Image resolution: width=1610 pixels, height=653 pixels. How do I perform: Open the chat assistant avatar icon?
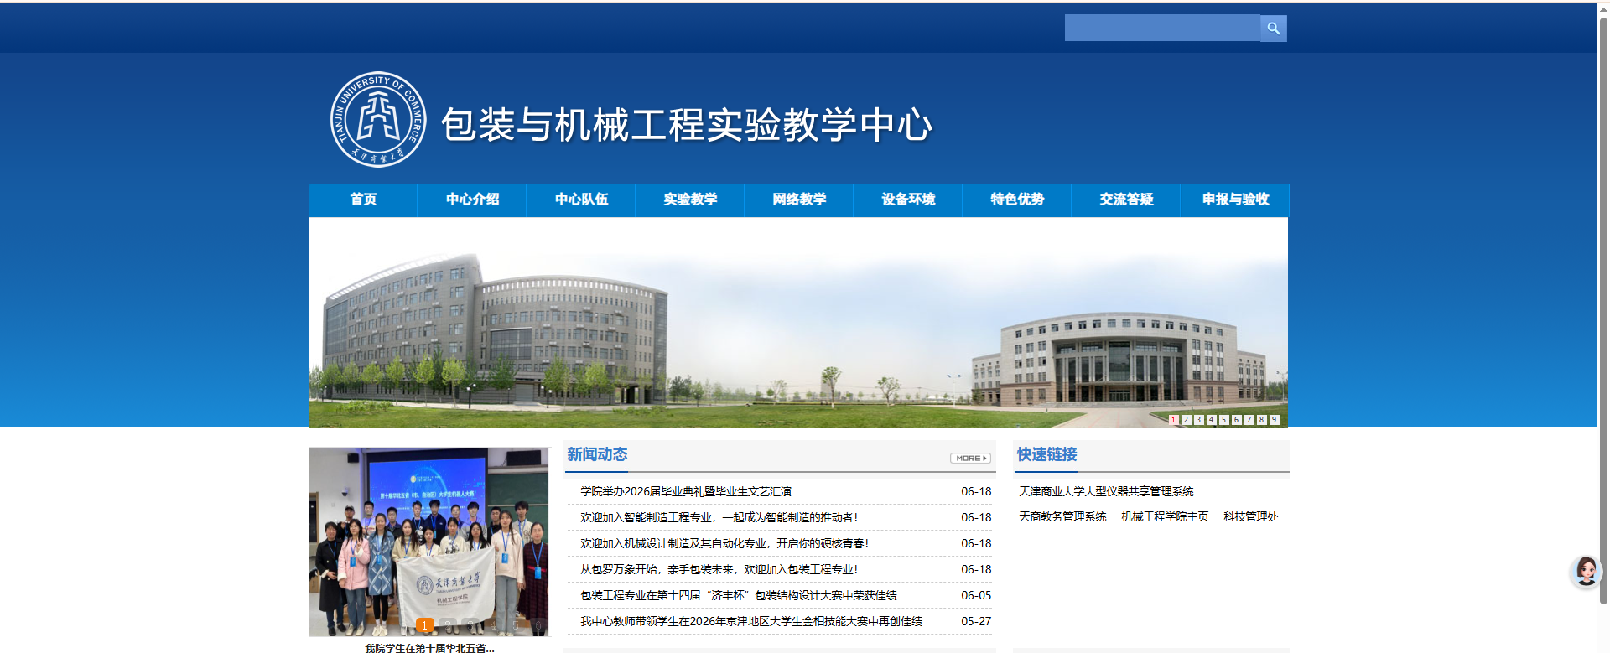point(1586,572)
